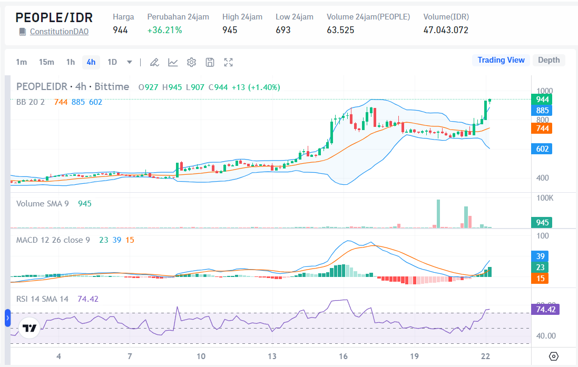Click date 22 on time axis
578x367 pixels.
(x=485, y=356)
